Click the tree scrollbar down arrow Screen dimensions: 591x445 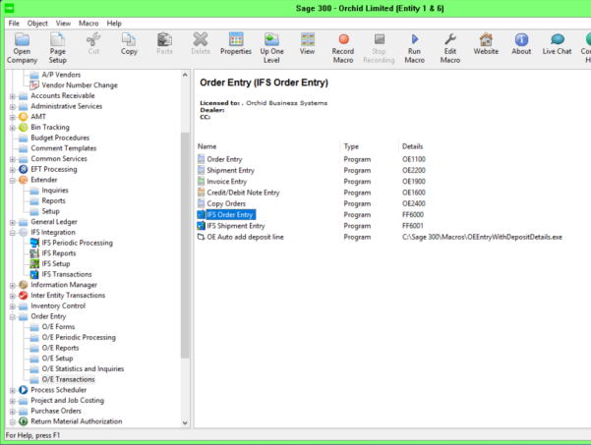pyautogui.click(x=185, y=422)
